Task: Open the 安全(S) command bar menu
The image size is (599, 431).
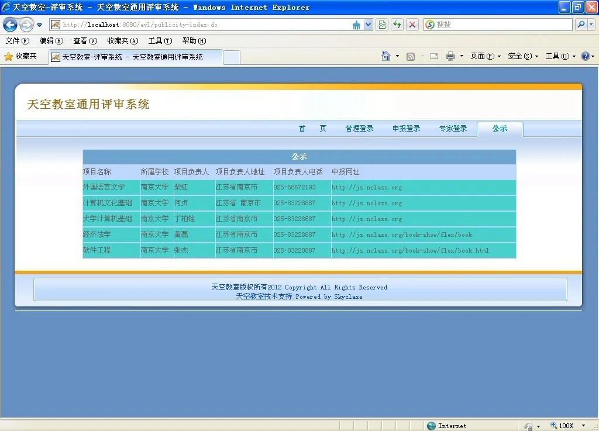Action: tap(522, 57)
